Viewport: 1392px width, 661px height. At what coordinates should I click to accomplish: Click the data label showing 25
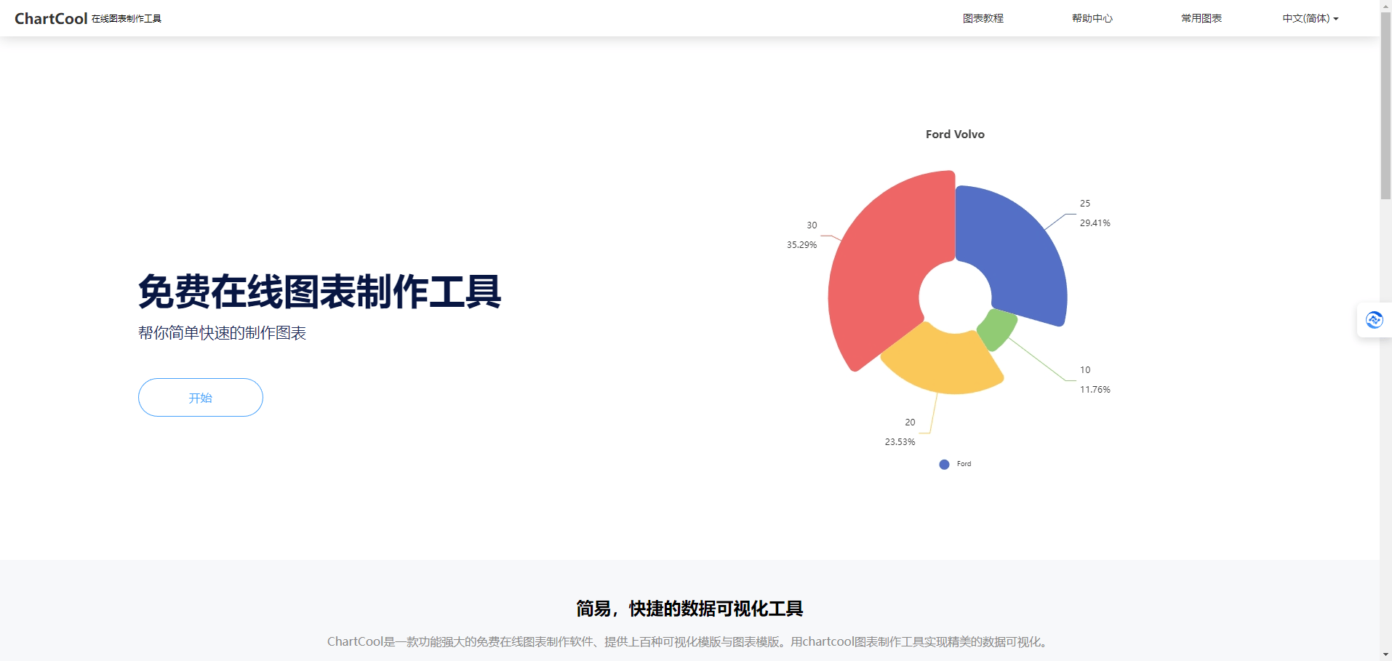click(x=1084, y=204)
